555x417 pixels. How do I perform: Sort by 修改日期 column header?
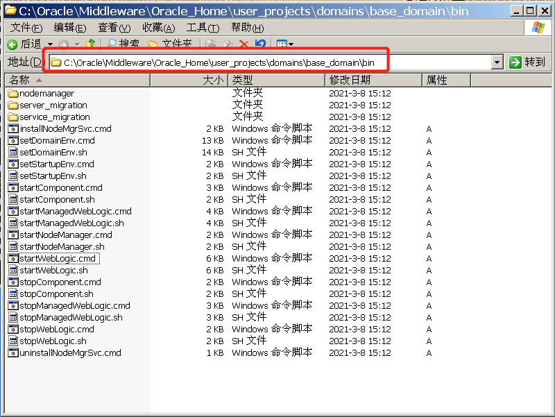point(374,80)
